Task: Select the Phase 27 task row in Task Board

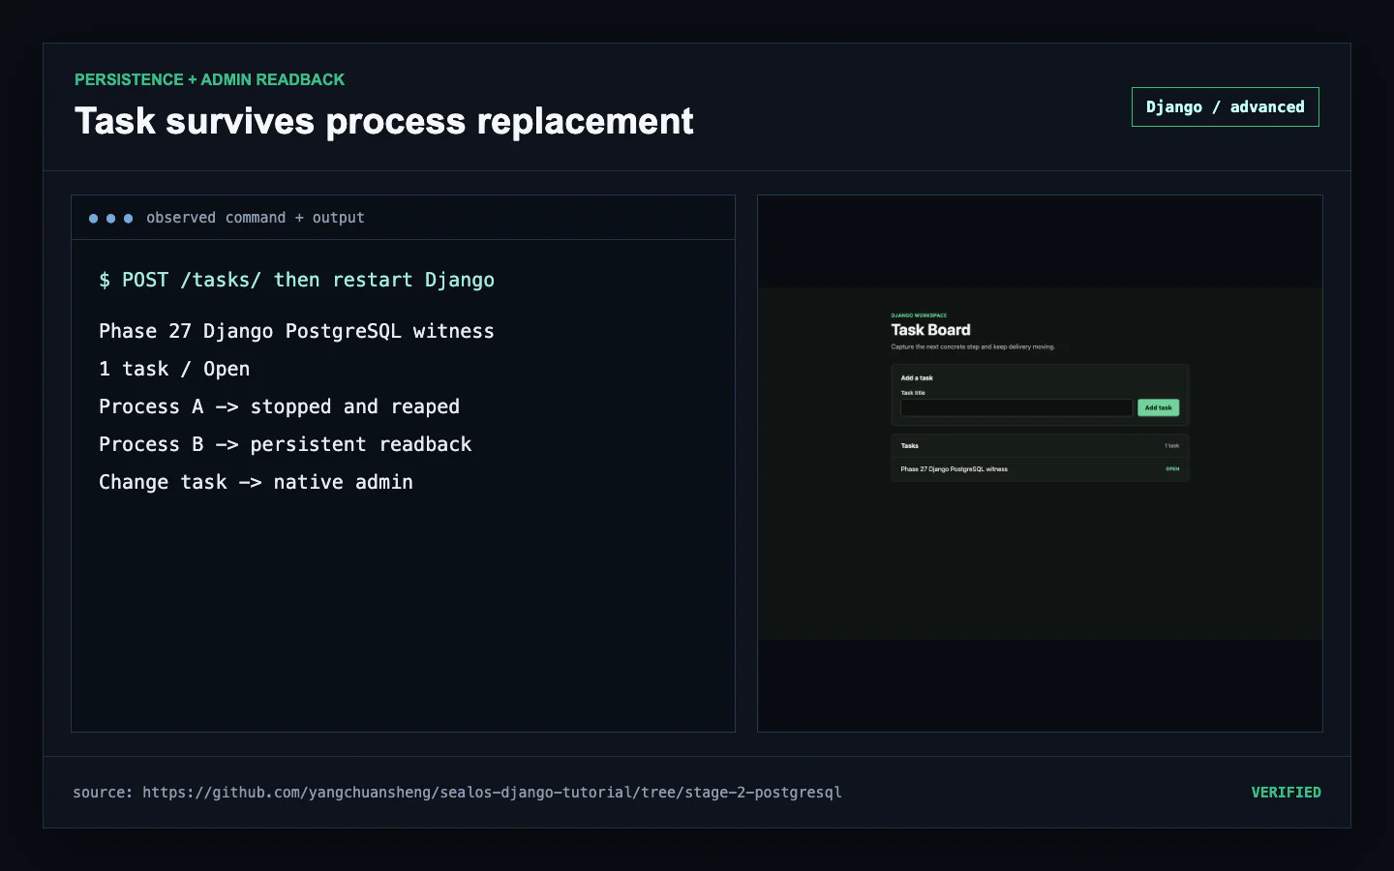Action: click(1040, 469)
